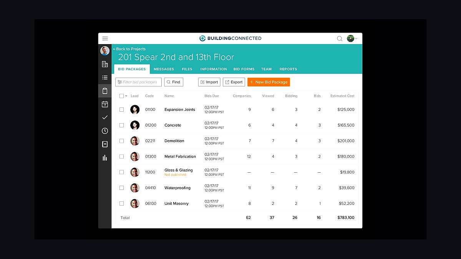
Task: Click the Import button
Action: coord(209,82)
